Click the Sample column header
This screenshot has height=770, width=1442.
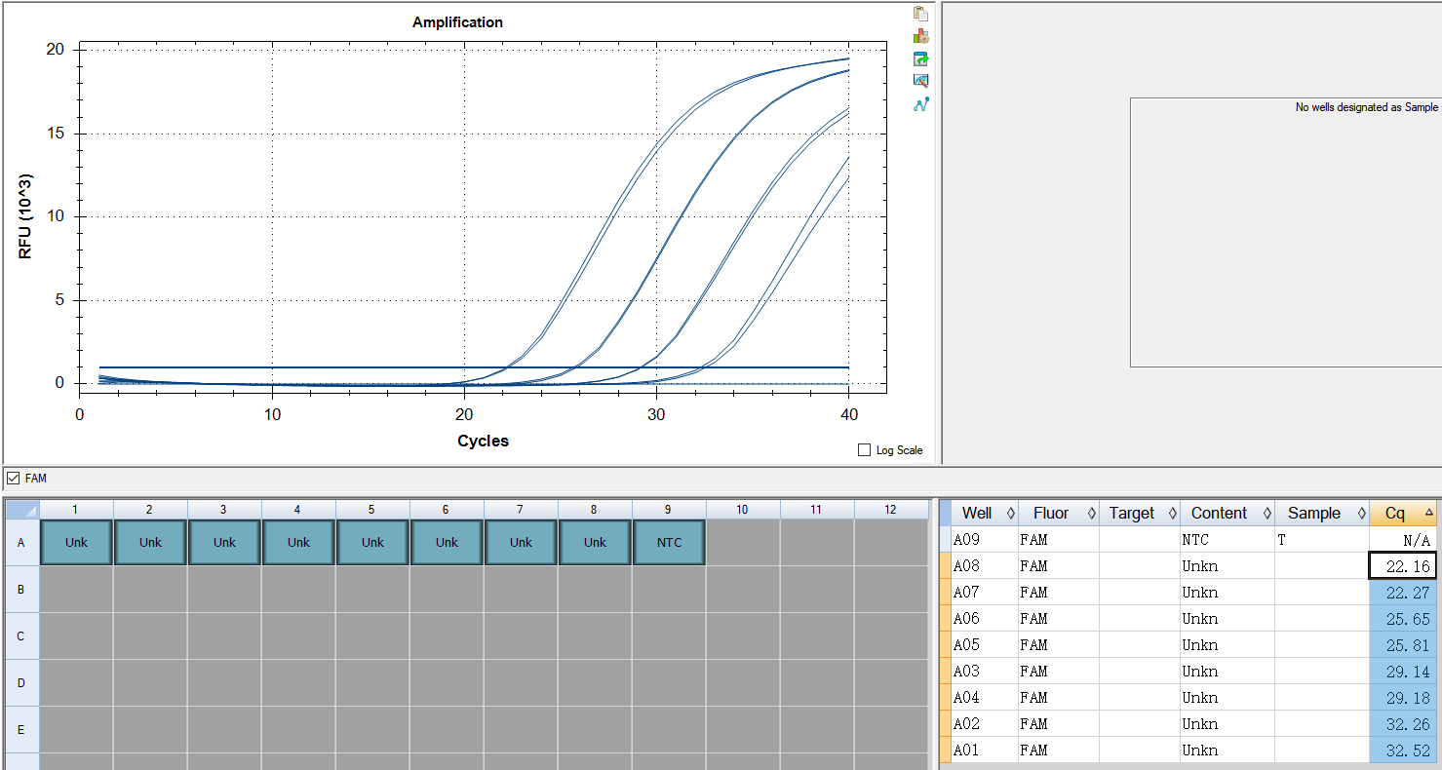pyautogui.click(x=1322, y=514)
